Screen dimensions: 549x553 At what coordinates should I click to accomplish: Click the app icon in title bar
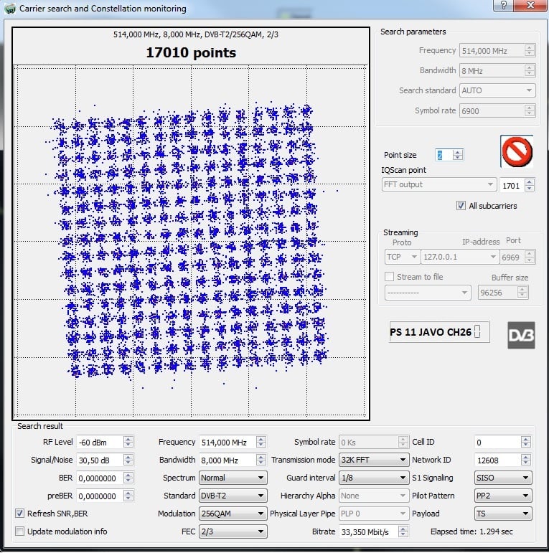[x=9, y=9]
